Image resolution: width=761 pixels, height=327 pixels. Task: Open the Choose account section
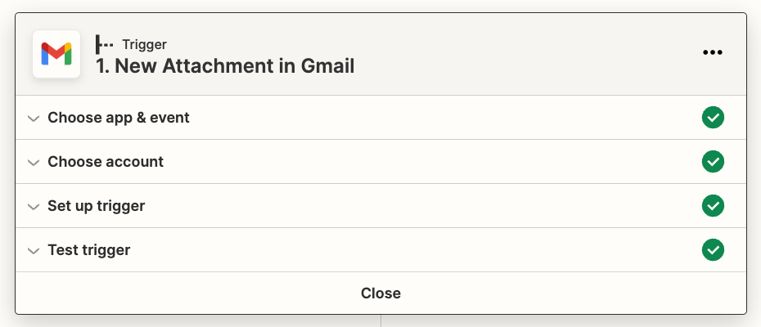tap(381, 162)
